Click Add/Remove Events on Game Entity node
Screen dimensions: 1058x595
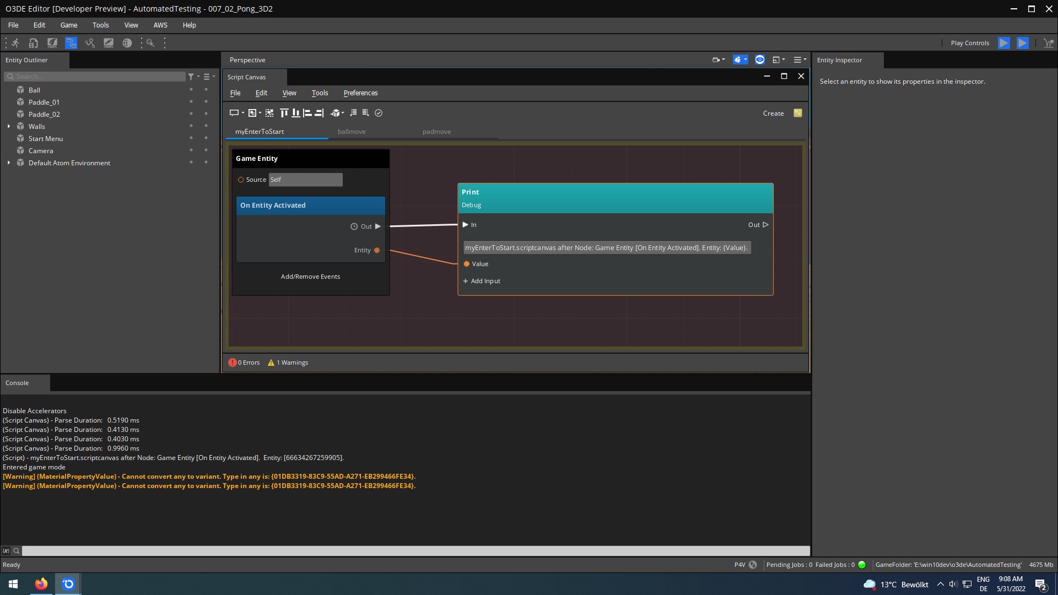coord(310,276)
